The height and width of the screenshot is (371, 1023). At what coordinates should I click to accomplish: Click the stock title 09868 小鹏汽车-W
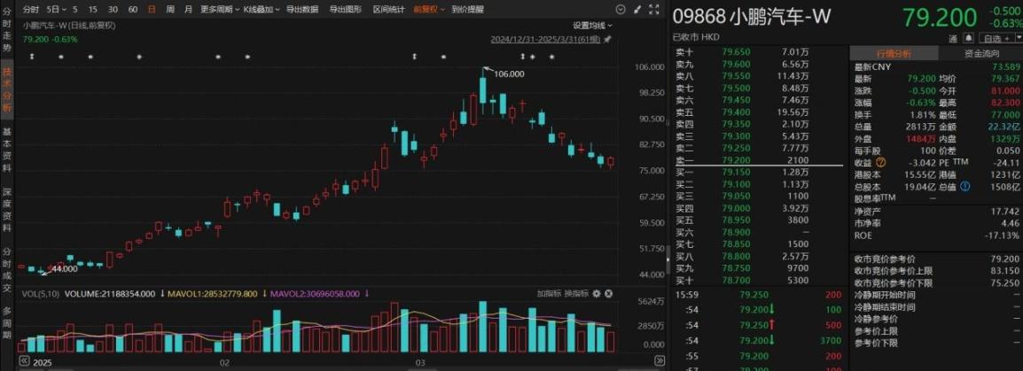[753, 17]
